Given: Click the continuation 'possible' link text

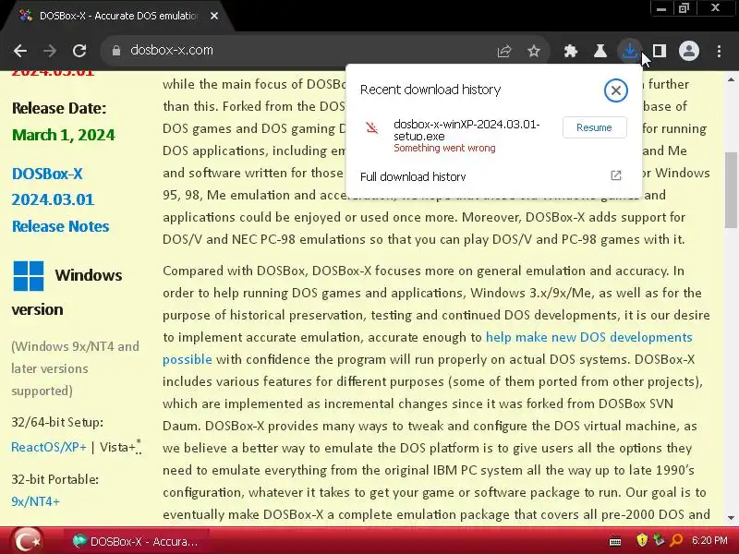Looking at the screenshot, I should click(x=188, y=359).
